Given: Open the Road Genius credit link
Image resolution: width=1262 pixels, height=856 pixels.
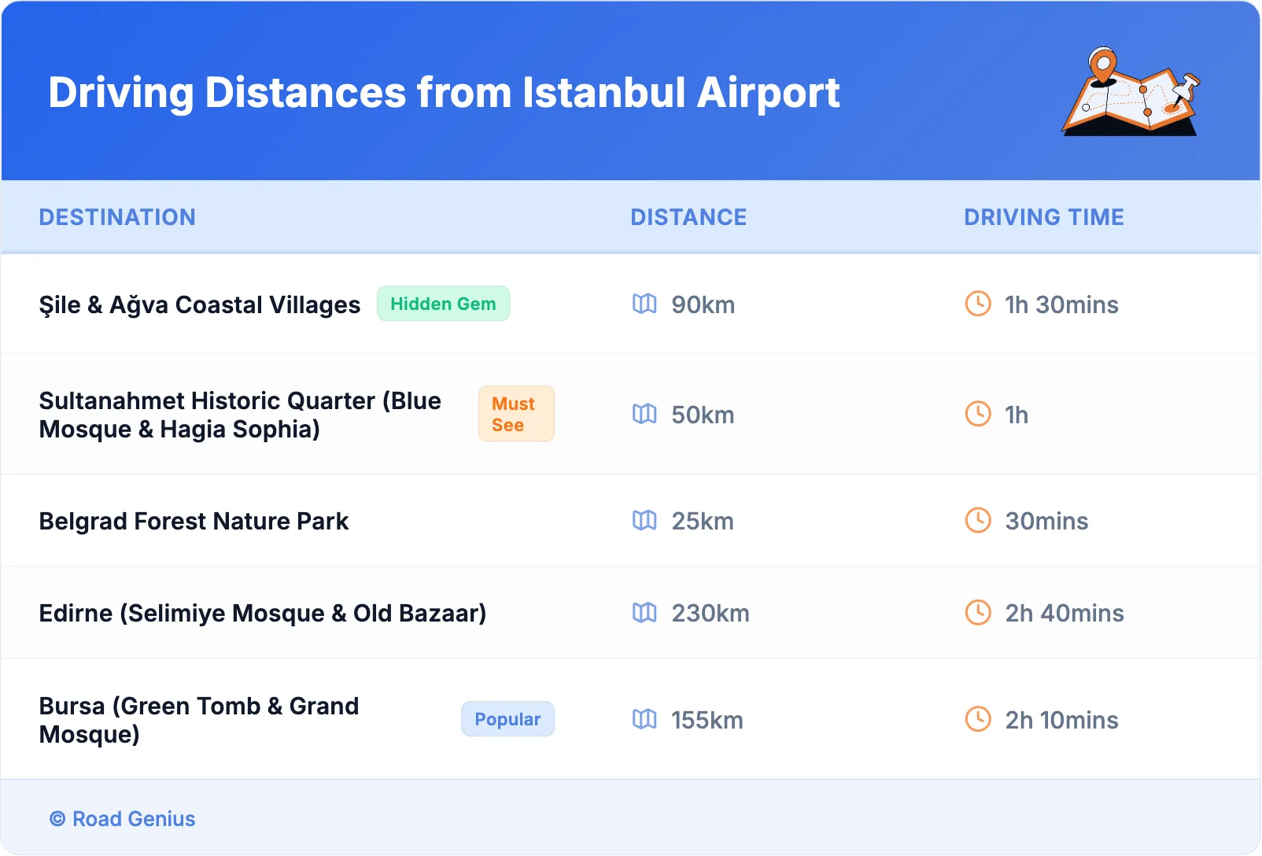Looking at the screenshot, I should pyautogui.click(x=122, y=819).
